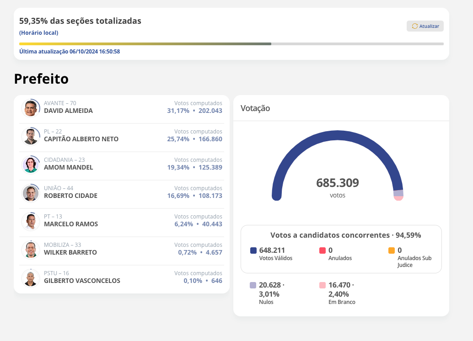Click the blue arc of the voting gauge
This screenshot has width=473, height=341.
click(x=337, y=133)
